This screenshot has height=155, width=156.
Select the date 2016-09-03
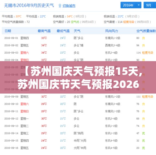pos(11,53)
